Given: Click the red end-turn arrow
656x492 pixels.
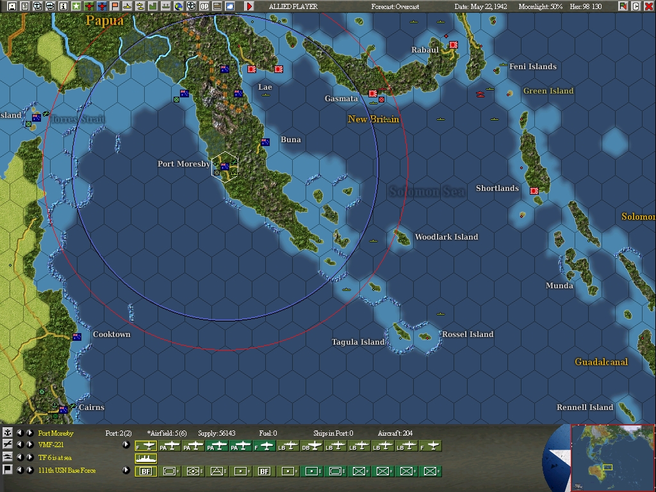Looking at the screenshot, I should pos(249,6).
